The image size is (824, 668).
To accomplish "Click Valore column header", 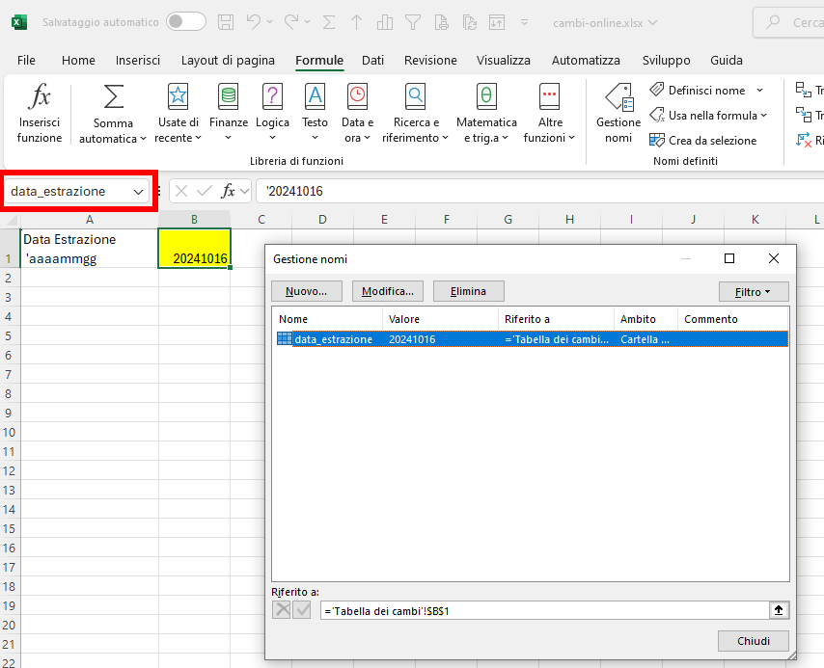I will click(440, 319).
